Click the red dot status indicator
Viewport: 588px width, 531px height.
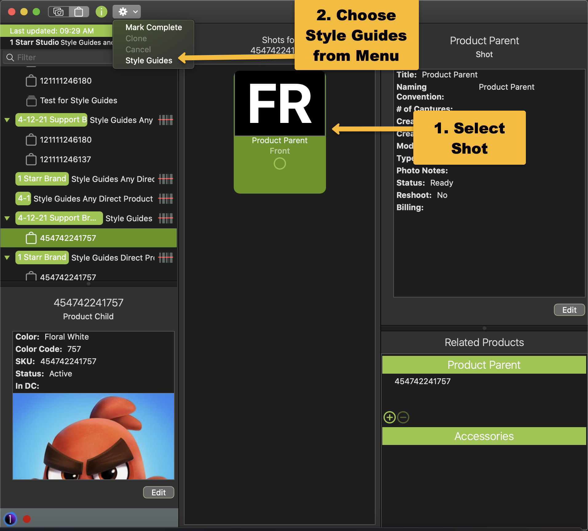27,519
